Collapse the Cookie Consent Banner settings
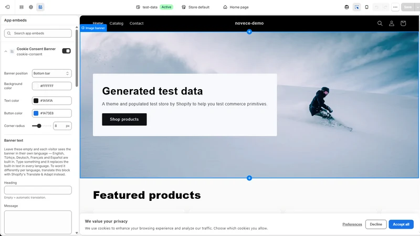The height and width of the screenshot is (236, 420). 6,51
